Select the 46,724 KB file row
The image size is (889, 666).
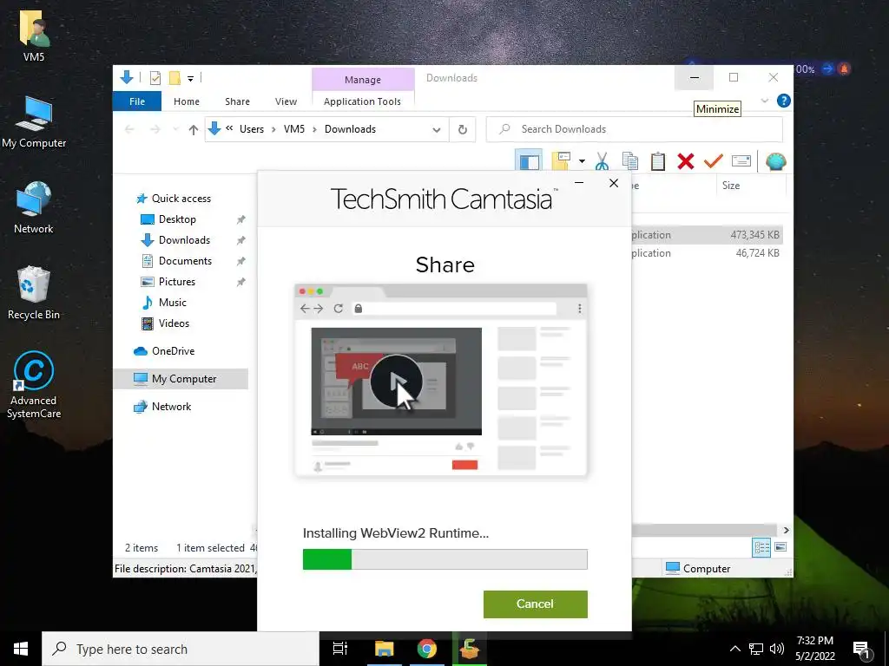(707, 253)
